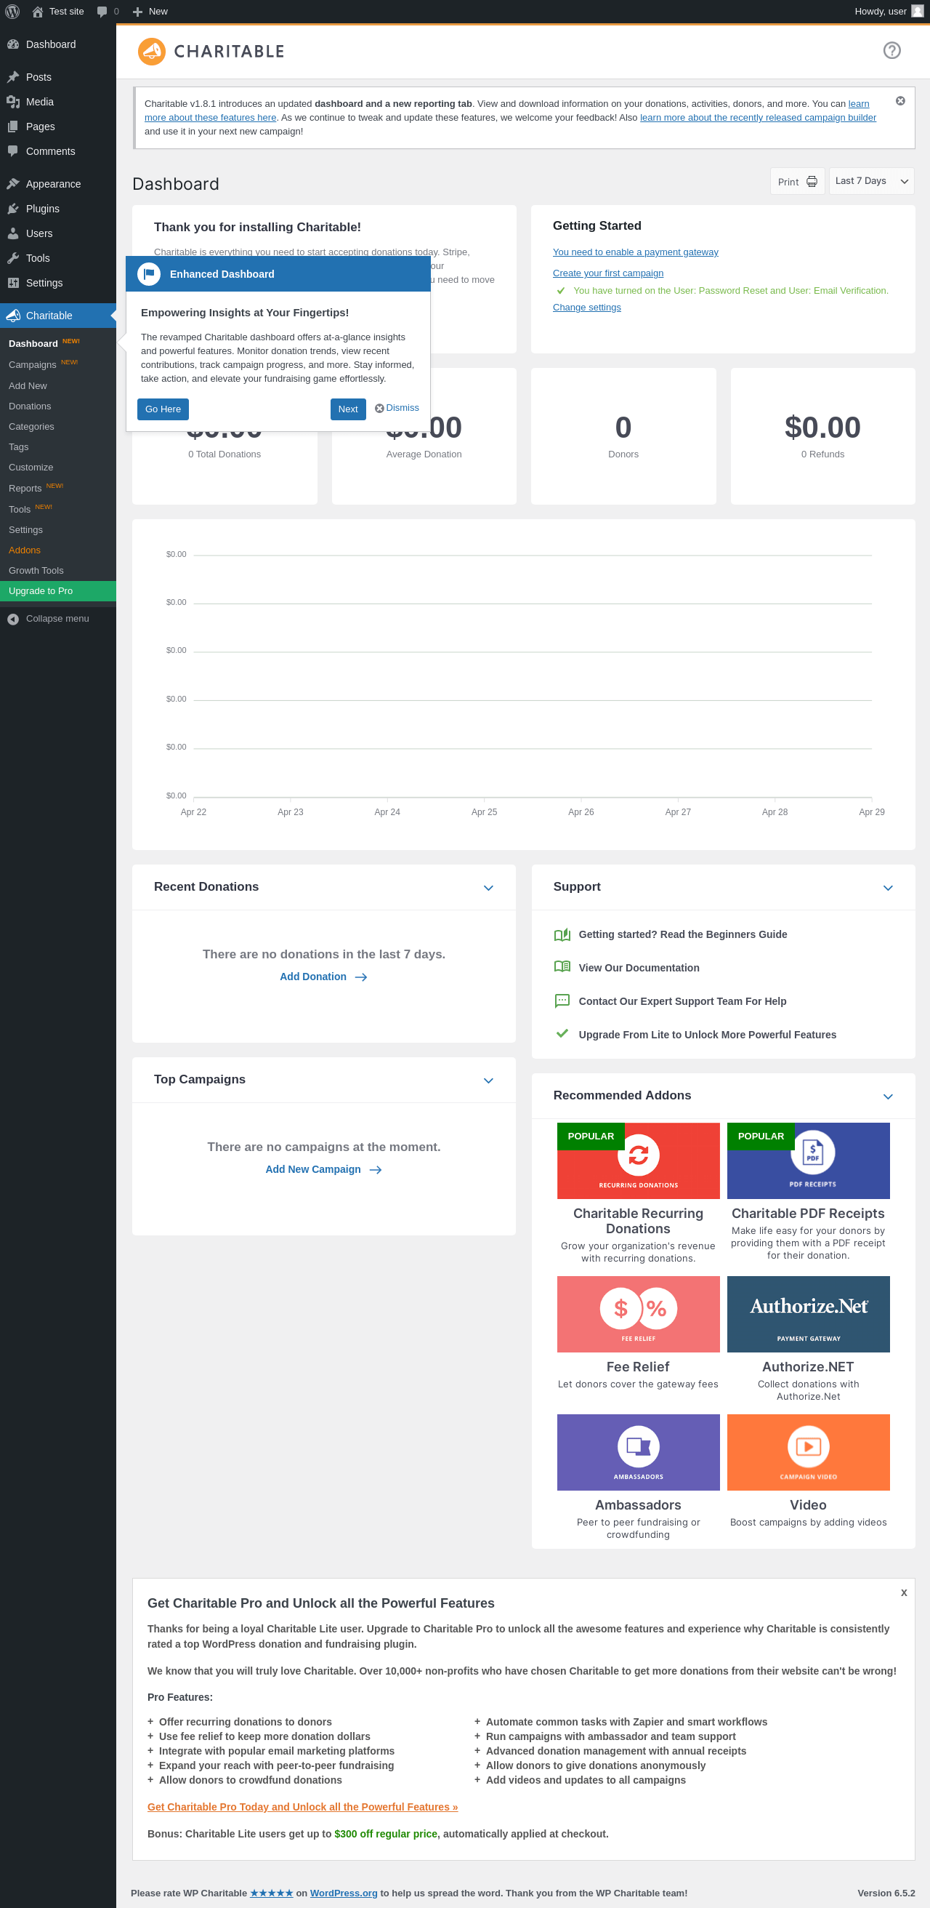This screenshot has height=1908, width=930.
Task: Open link about the campaign builder
Action: 758,118
